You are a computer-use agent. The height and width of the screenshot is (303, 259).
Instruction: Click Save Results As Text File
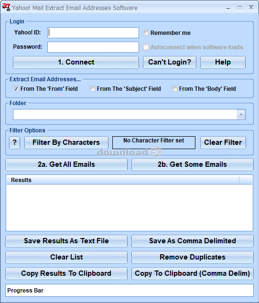click(x=66, y=241)
